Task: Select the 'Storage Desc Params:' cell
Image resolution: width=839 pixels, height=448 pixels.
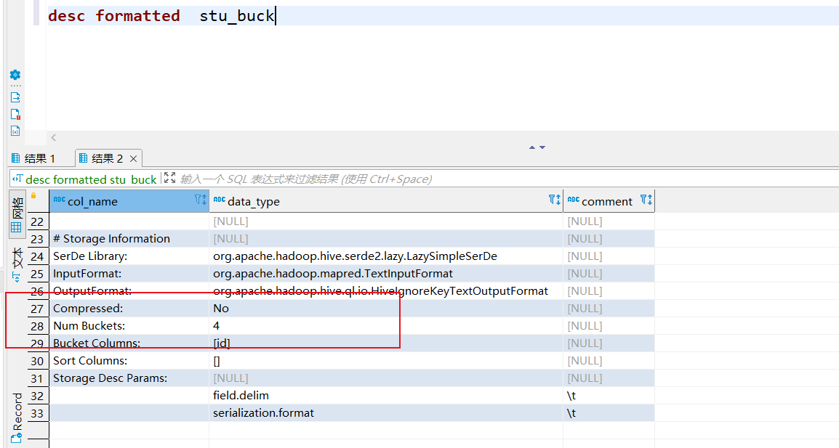Action: pos(129,378)
